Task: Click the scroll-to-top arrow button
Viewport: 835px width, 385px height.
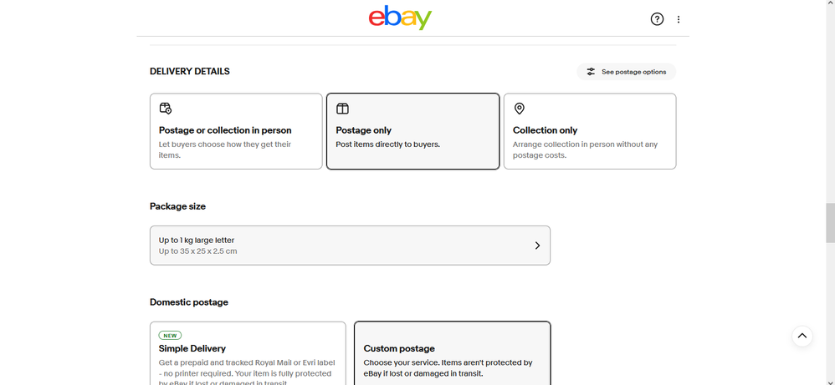Action: [802, 336]
